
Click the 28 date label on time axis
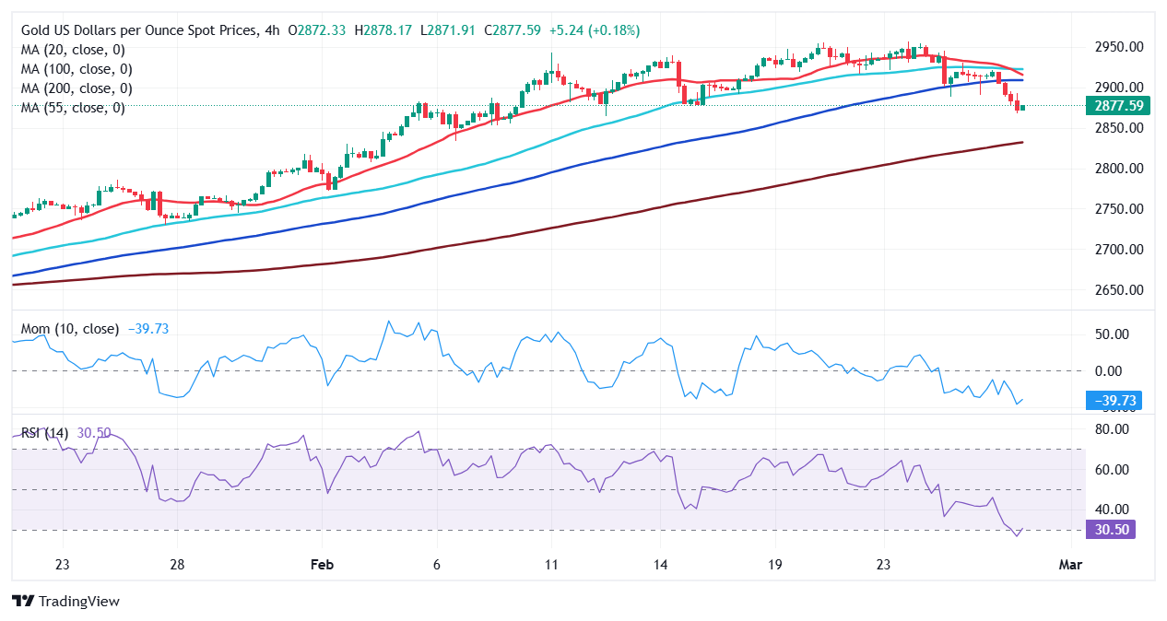pyautogui.click(x=178, y=565)
